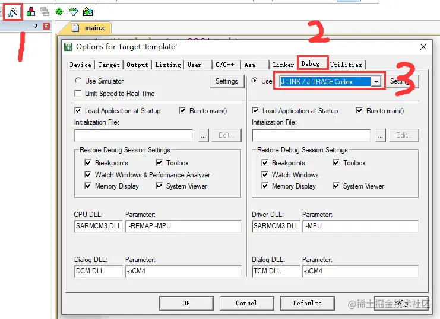Viewport: 440px width, 319px height.
Task: Click the Defaults button
Action: 307,304
